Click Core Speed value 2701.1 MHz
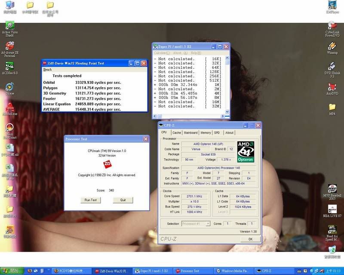The image size is (344, 275). tap(194, 196)
